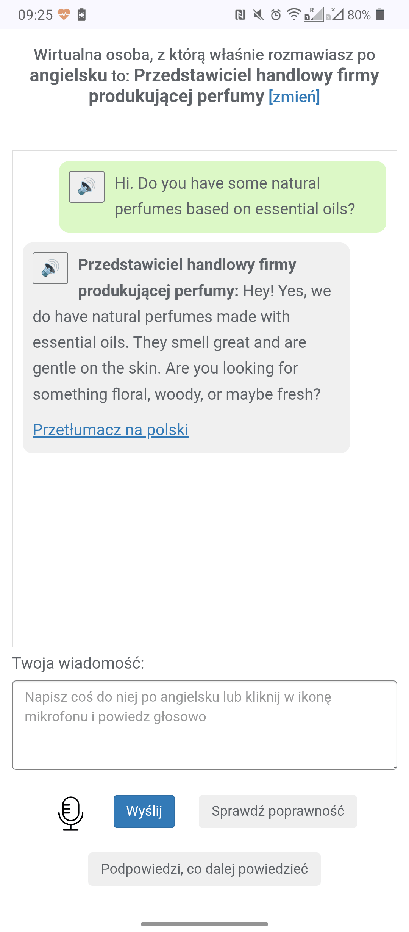Viewport: 409px width, 932px height.
Task: Tap the battery saver notification icon
Action: coord(81,15)
